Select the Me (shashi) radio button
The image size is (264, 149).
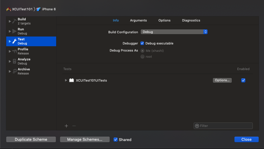coord(142,51)
